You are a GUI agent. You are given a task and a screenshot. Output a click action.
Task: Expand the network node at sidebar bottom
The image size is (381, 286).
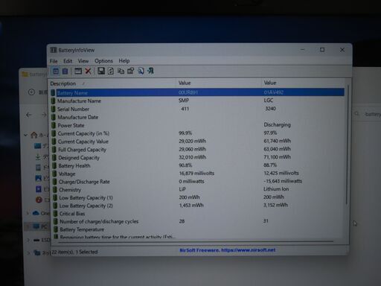pos(29,253)
